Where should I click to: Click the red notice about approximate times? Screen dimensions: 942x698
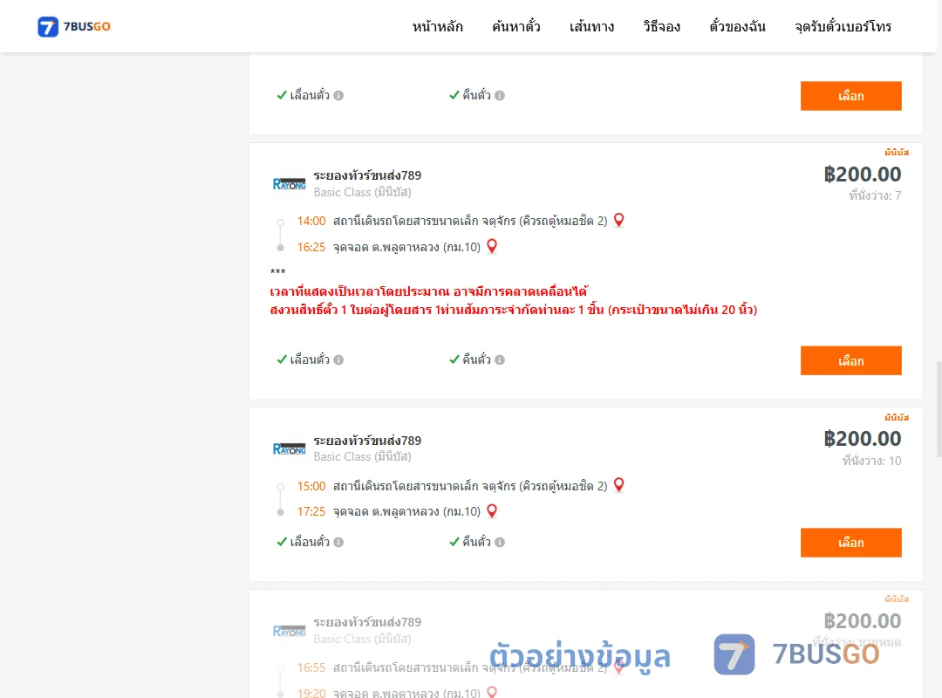[x=429, y=291]
